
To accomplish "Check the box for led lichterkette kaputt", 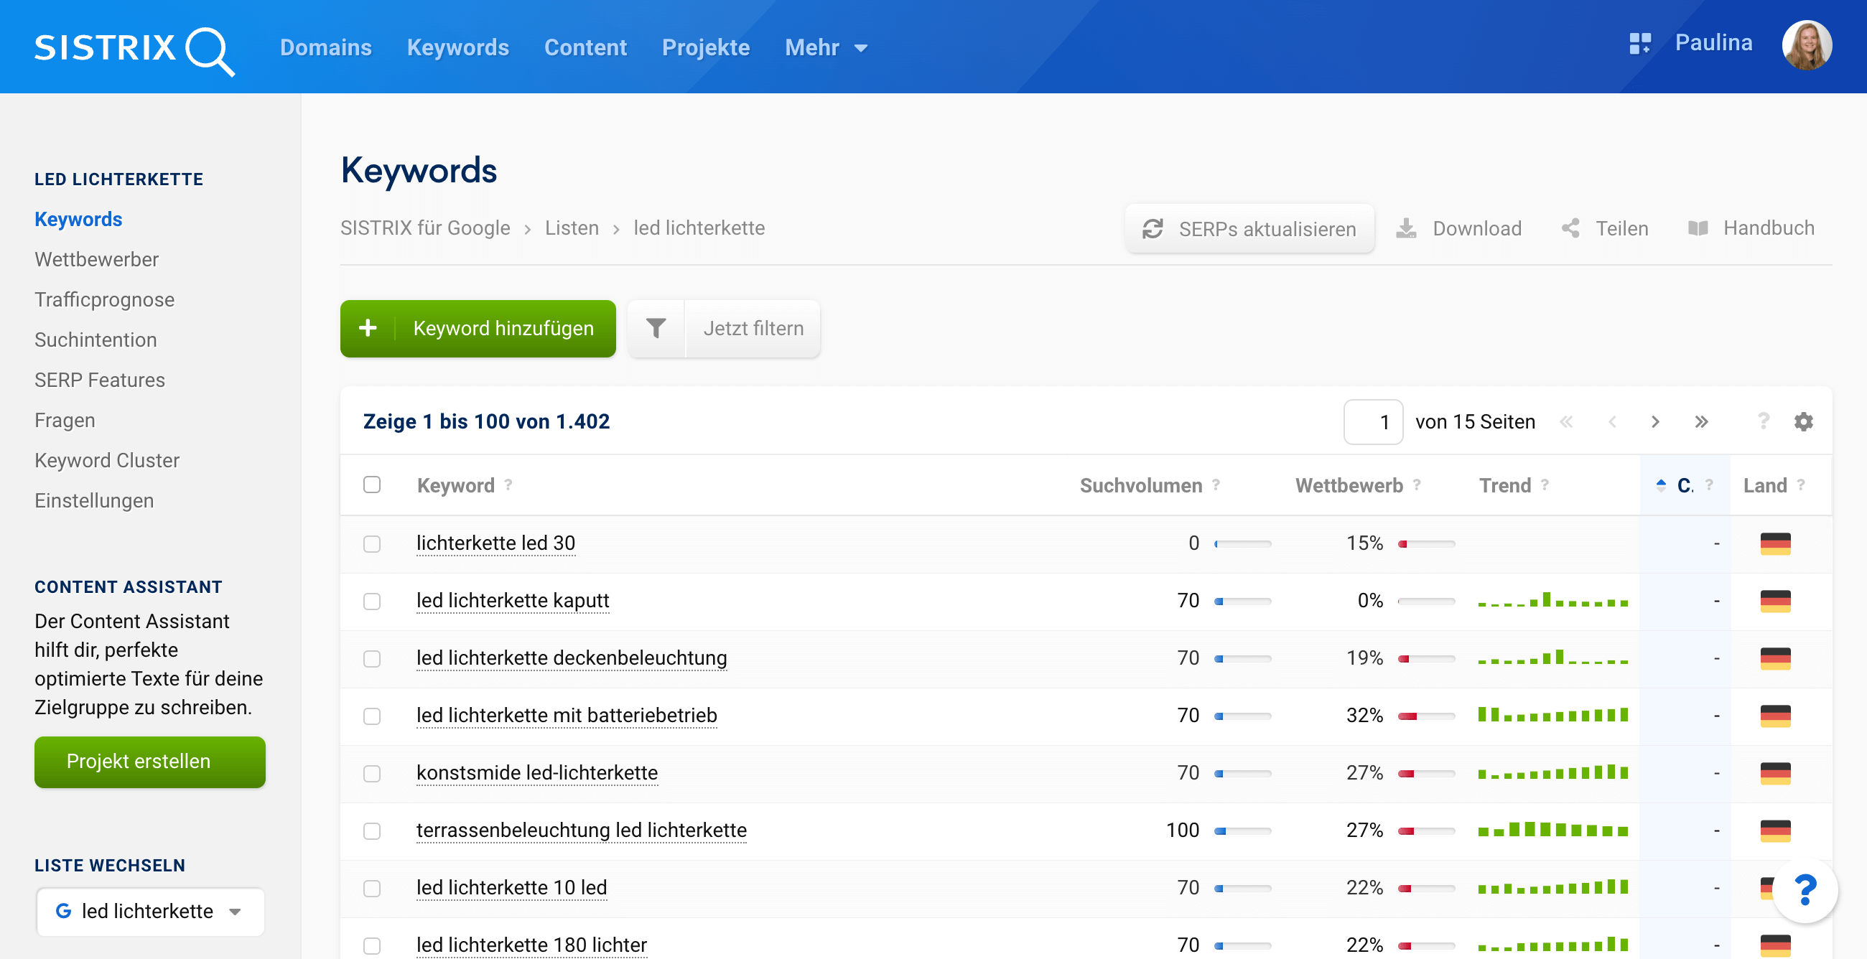I will point(372,602).
